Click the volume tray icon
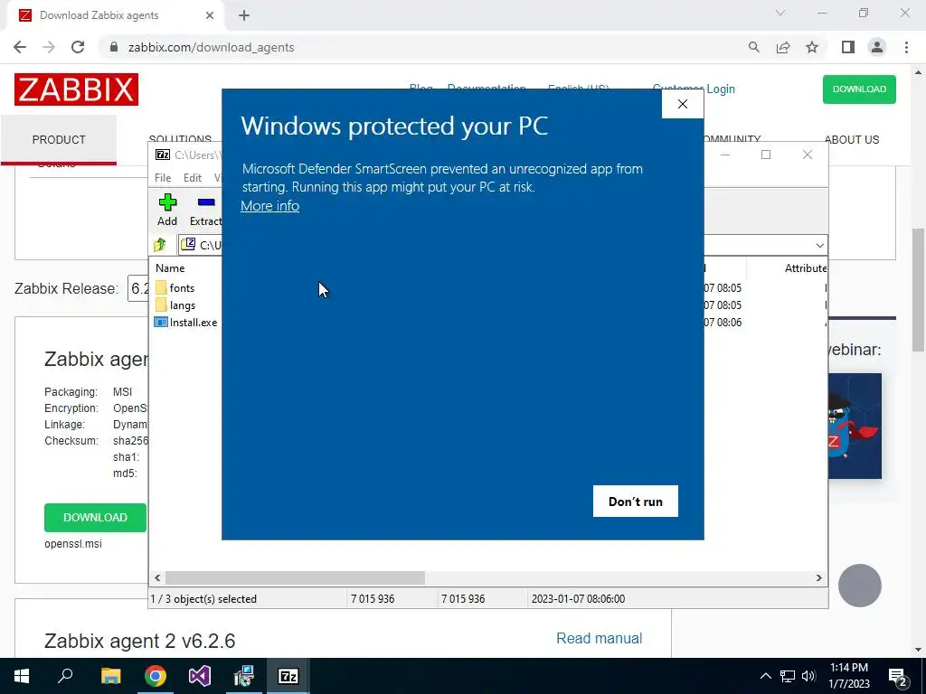 808,676
